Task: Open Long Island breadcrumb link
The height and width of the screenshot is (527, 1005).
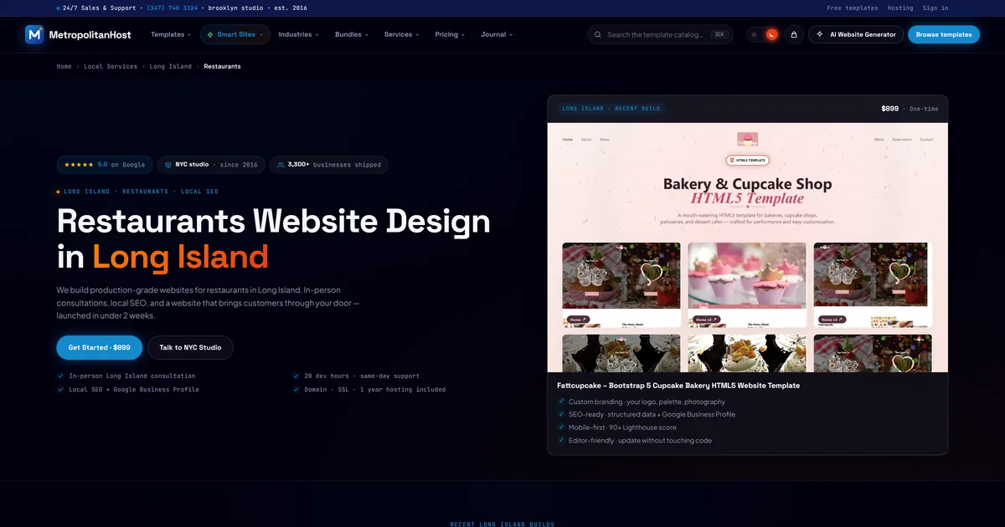Action: pyautogui.click(x=171, y=66)
